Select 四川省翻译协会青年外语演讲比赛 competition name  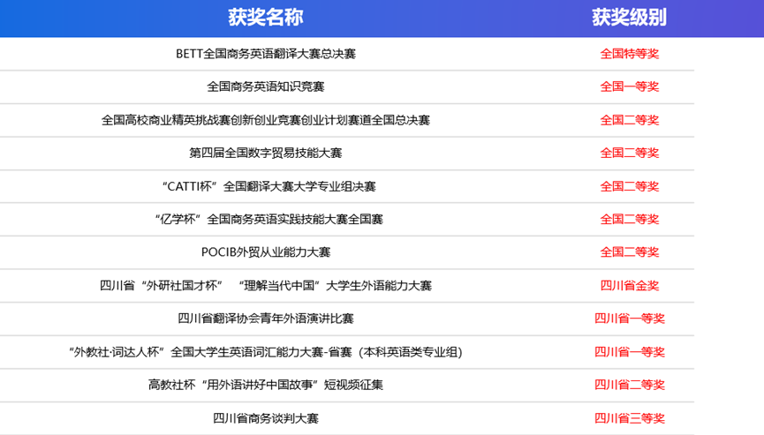(x=266, y=319)
